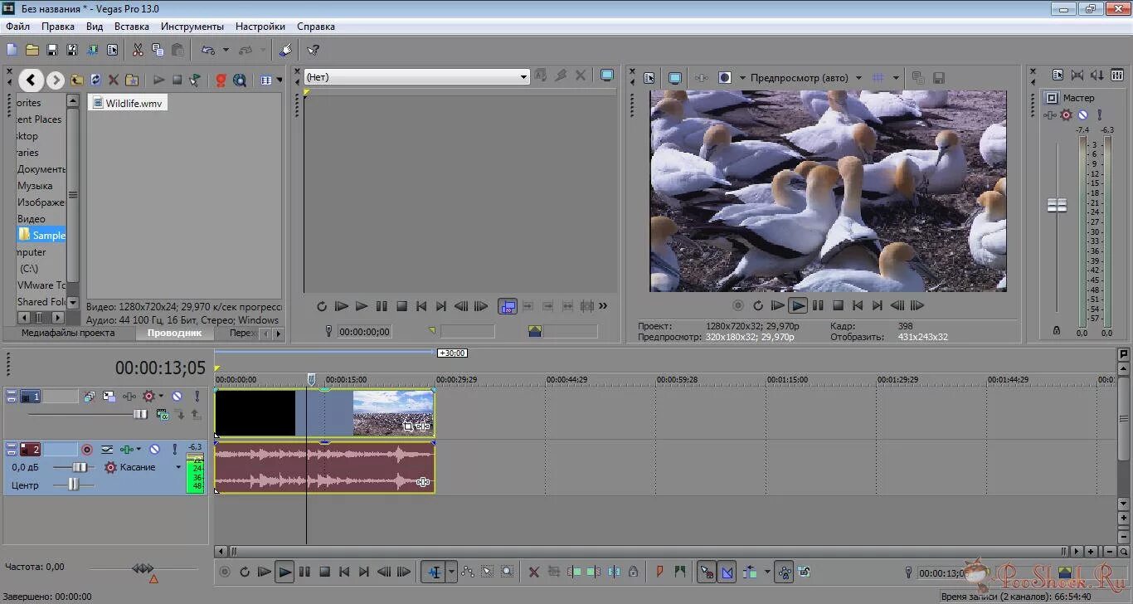
Task: Click the red X delete icon below the timeline
Action: [x=534, y=572]
